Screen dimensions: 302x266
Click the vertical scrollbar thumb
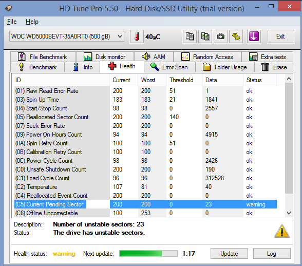pyautogui.click(x=289, y=138)
